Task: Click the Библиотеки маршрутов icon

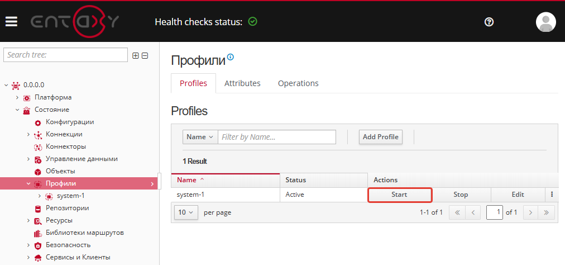Action: (38, 233)
